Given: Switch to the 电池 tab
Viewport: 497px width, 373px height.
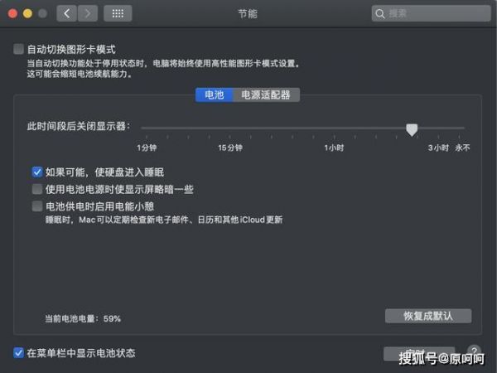Looking at the screenshot, I should click(x=215, y=94).
